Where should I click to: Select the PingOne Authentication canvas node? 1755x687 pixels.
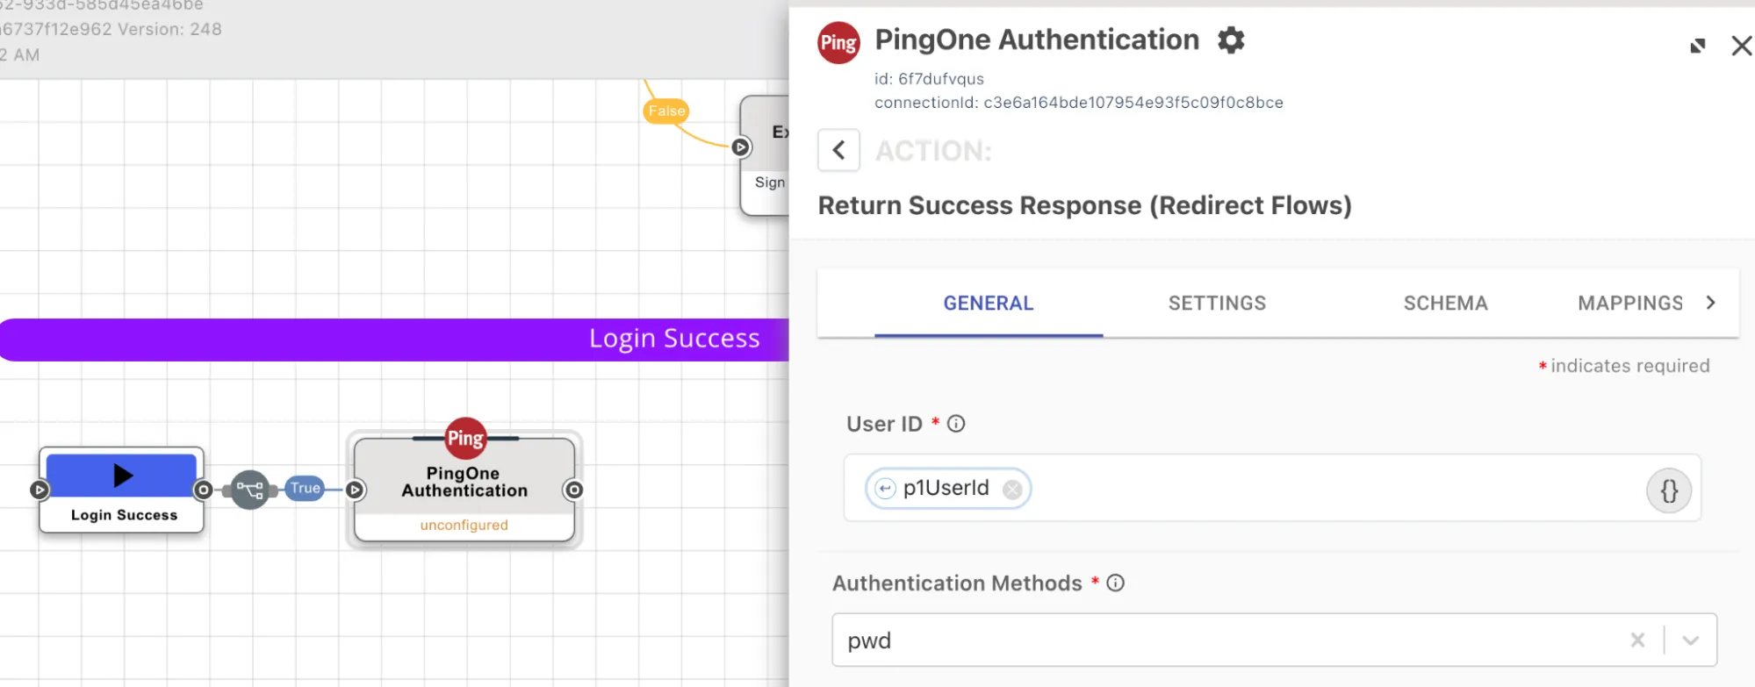coord(464,490)
